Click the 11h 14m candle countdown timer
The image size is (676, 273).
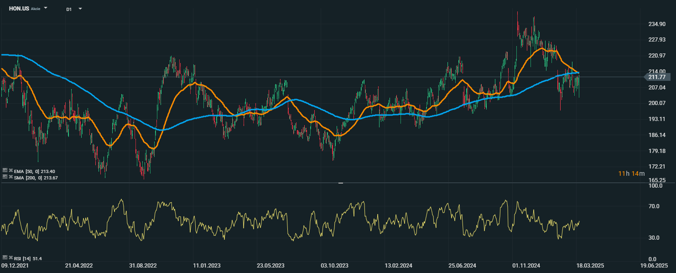click(631, 173)
